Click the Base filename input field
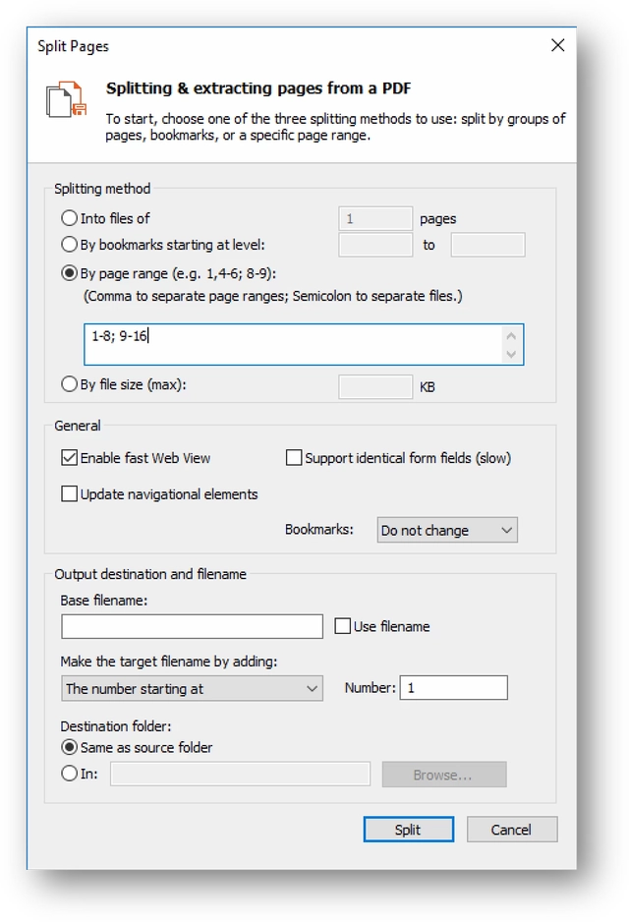This screenshot has height=922, width=629. click(192, 626)
